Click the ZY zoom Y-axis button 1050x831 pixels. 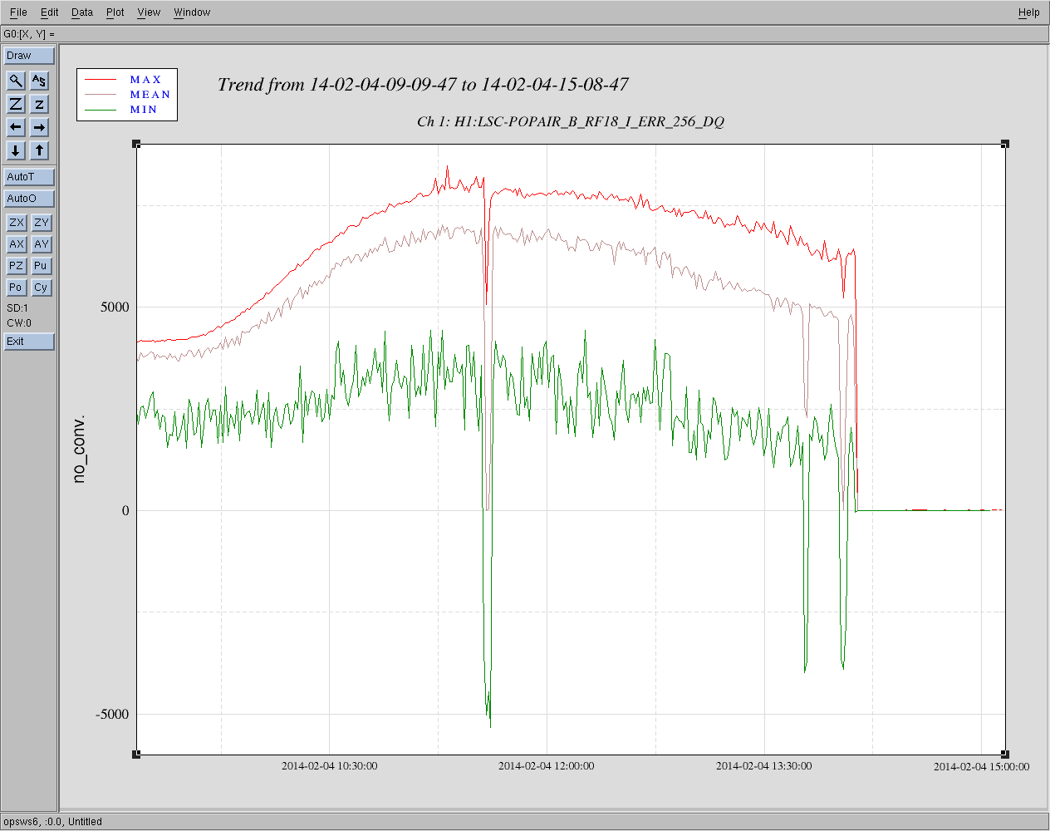(x=41, y=223)
